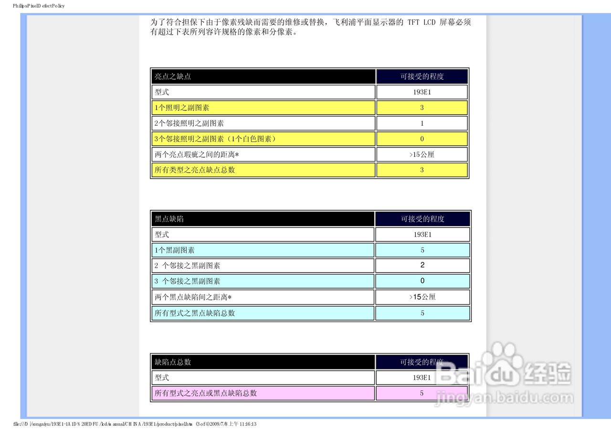This screenshot has height=432, width=611.
Task: Click value 5 beside 1个黑副图素
Action: click(x=422, y=250)
